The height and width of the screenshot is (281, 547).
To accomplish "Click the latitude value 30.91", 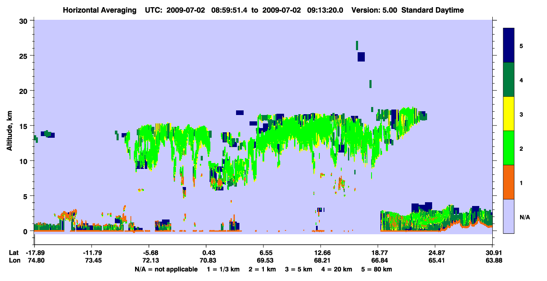I will (x=493, y=253).
